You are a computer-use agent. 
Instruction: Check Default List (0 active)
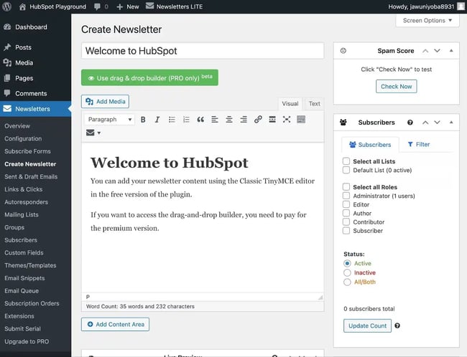[346, 170]
